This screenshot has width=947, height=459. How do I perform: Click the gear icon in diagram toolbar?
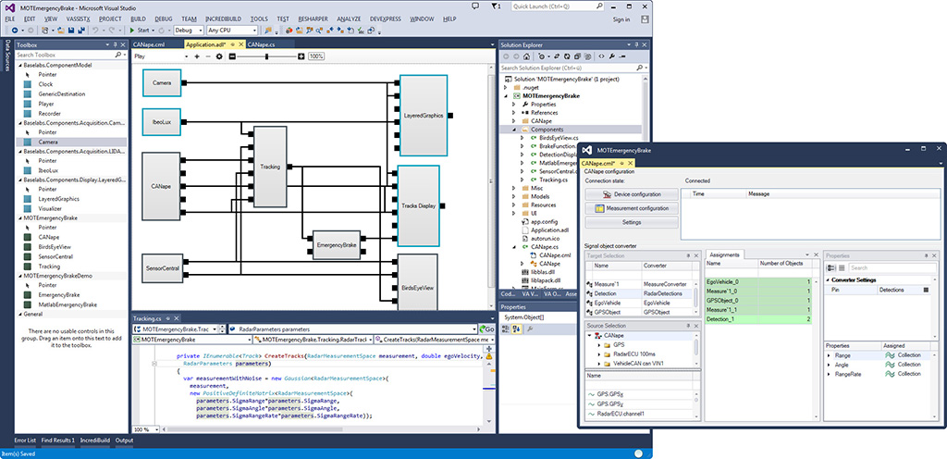point(219,56)
